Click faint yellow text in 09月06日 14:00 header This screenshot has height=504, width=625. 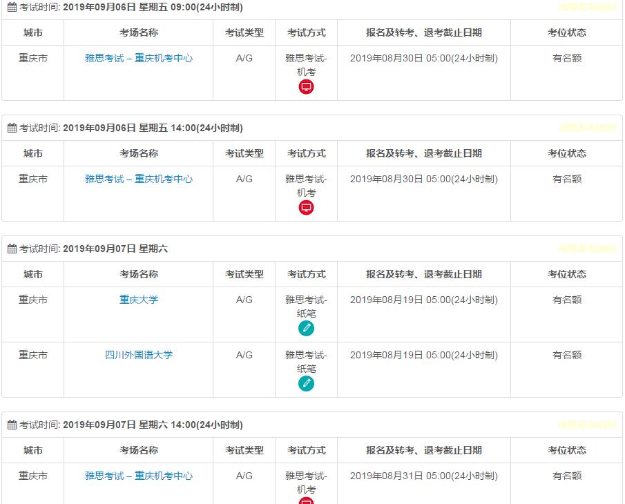pos(587,128)
